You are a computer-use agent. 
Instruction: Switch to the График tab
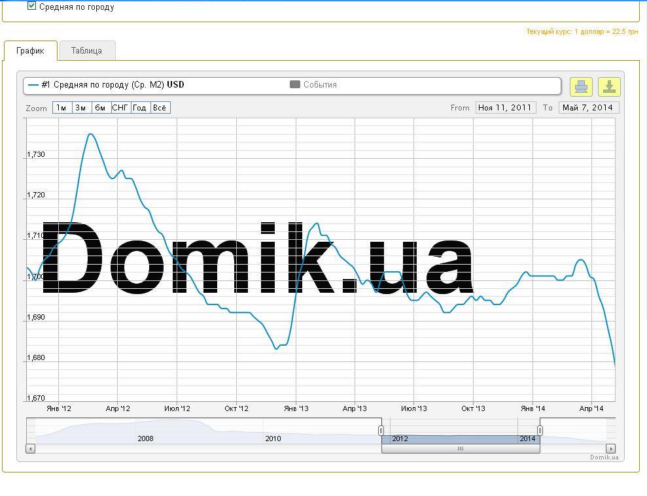point(30,51)
